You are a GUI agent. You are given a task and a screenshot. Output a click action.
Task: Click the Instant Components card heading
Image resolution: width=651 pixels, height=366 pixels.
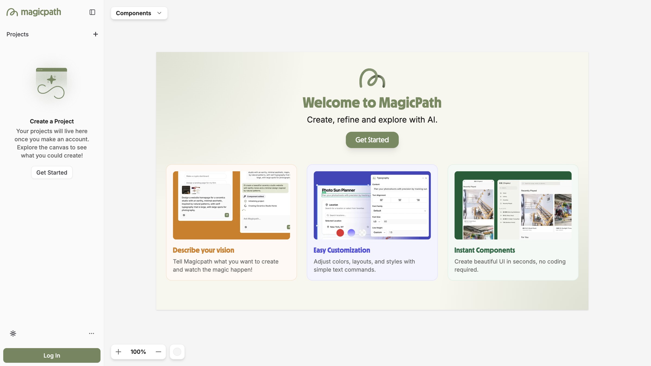(484, 250)
